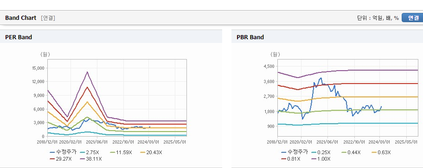The image size is (423, 168).
Task: Click the [연결] label beside Band Chart
Action: 48,18
